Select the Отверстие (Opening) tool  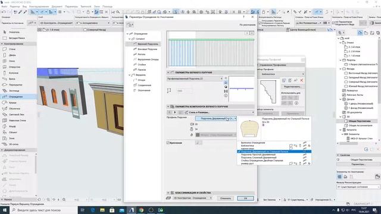coord(14,67)
